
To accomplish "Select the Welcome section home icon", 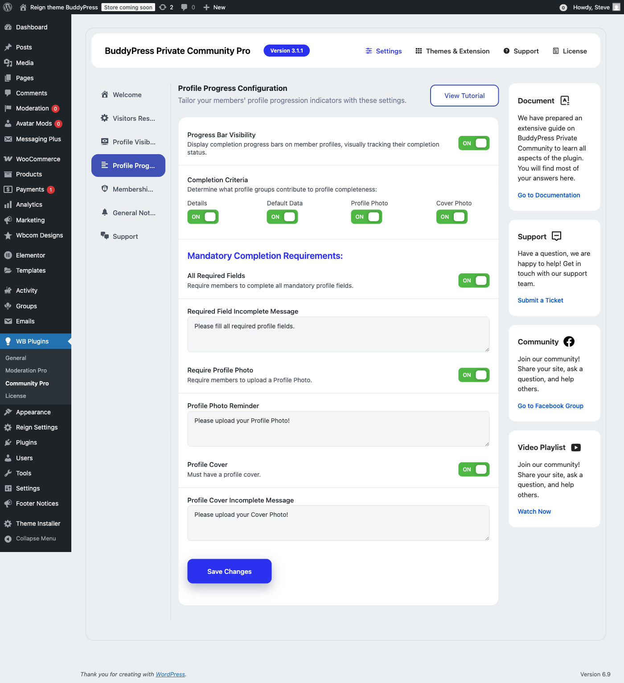I will [105, 94].
